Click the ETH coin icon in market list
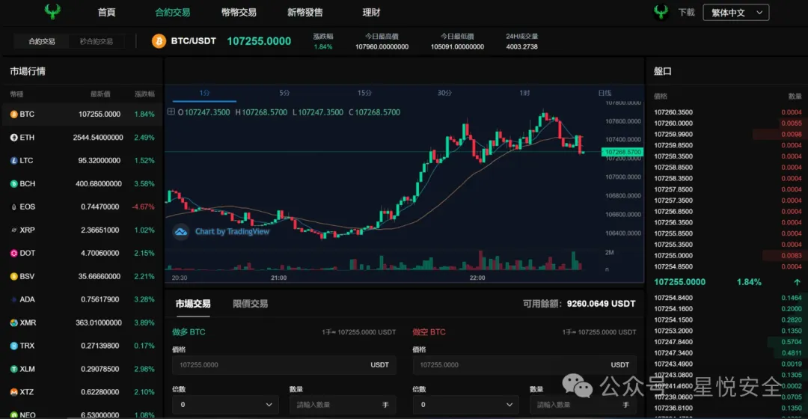 click(14, 138)
